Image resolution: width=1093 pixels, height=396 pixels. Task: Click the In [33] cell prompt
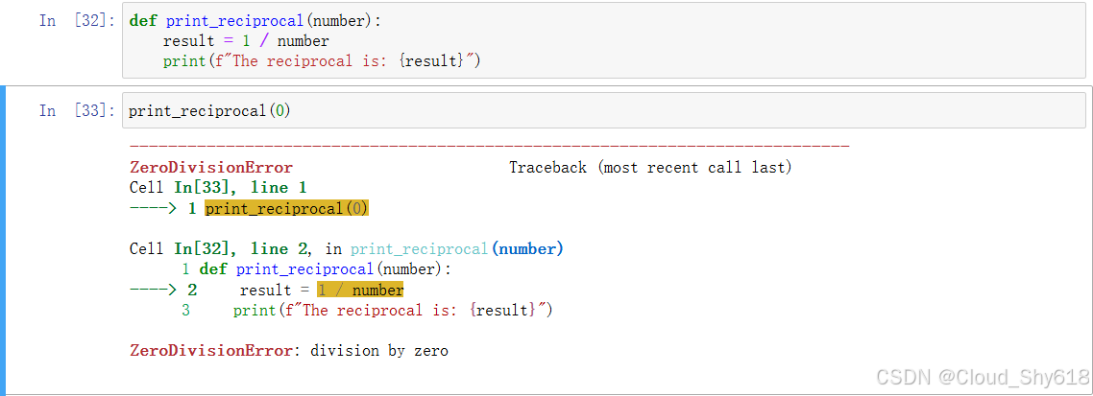click(x=77, y=110)
